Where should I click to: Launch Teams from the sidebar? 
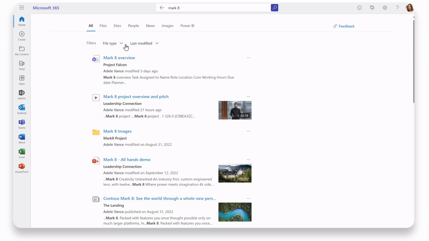point(21,124)
